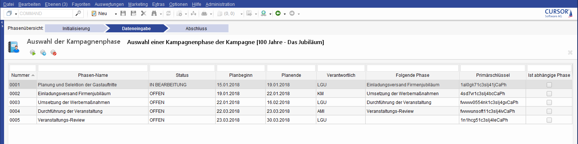
Task: Click primary key 4sd7vr1c3slj4bcCaPh cell
Action: click(492, 94)
